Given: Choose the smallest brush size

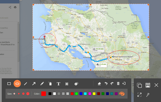Looking at the screenshot, I should (x=14, y=94).
